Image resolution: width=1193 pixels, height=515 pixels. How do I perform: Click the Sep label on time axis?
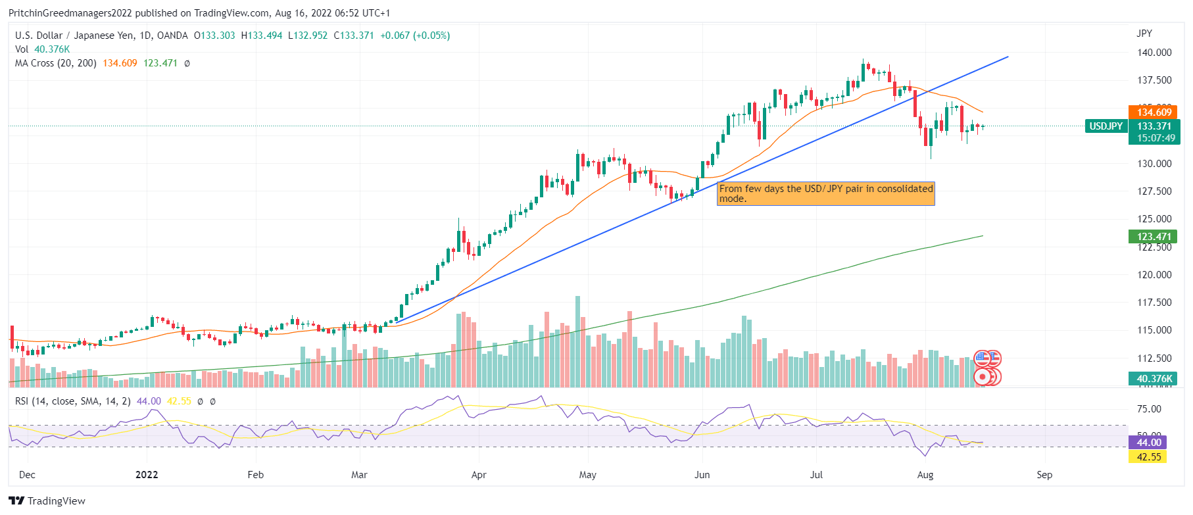pyautogui.click(x=1044, y=475)
